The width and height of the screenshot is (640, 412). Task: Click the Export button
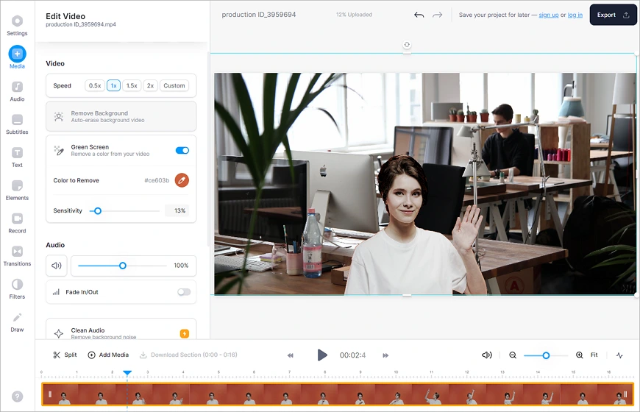613,15
